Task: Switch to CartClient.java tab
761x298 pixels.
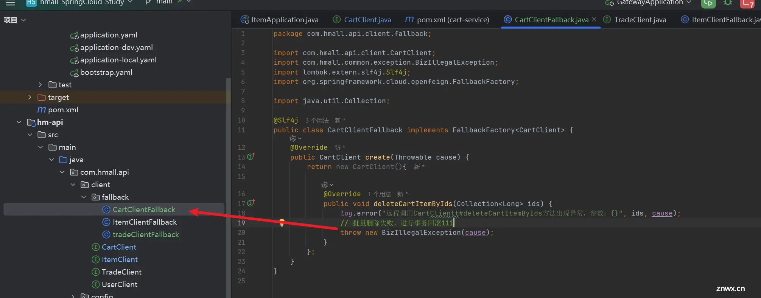Action: coord(362,20)
